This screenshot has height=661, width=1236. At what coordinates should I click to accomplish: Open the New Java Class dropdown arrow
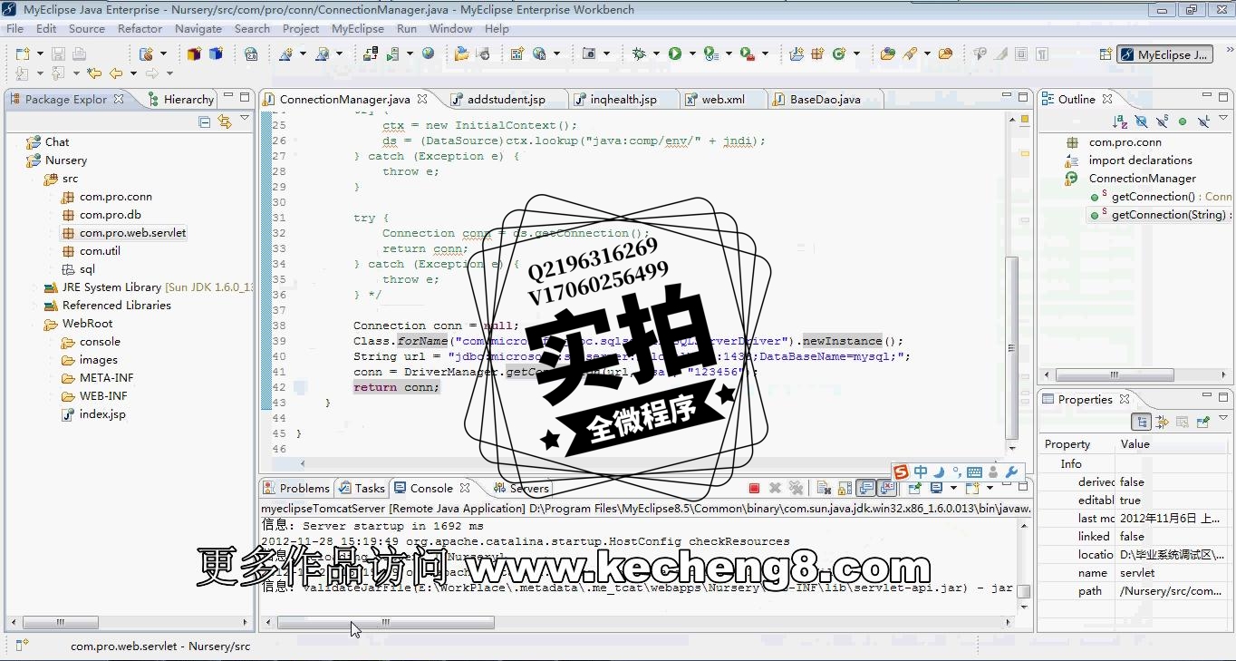(x=855, y=54)
